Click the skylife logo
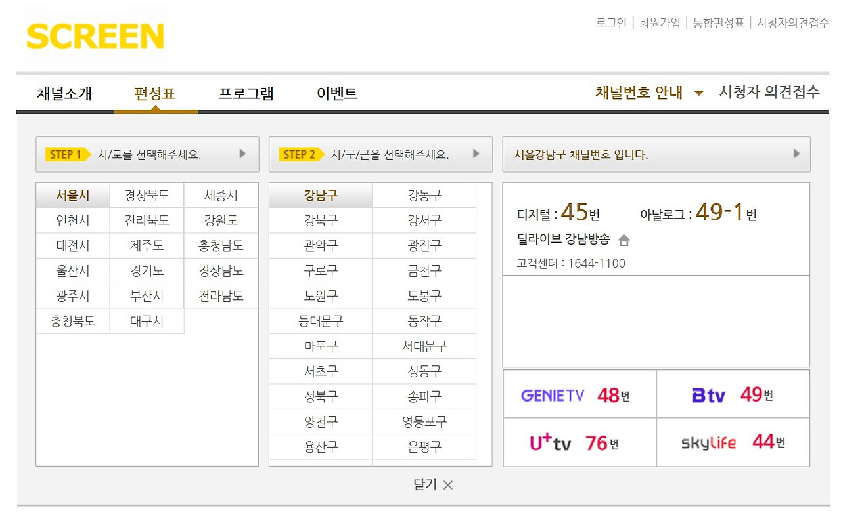The height and width of the screenshot is (521, 841). coord(708,443)
